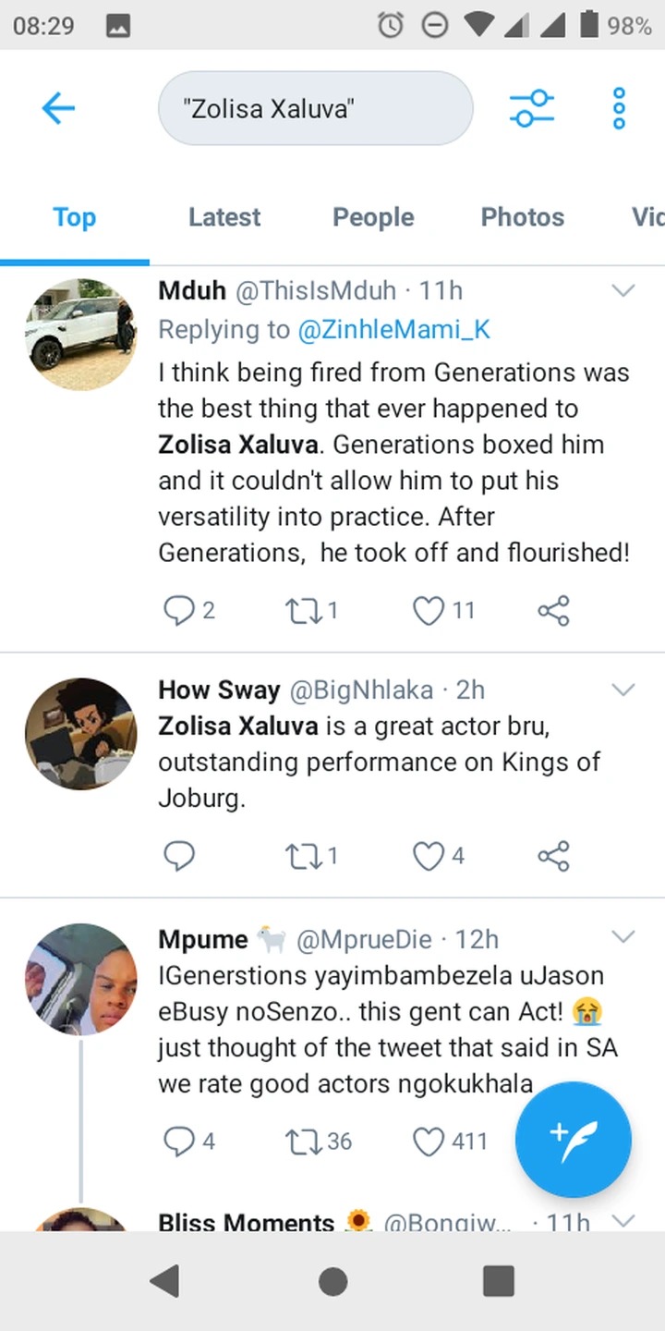The height and width of the screenshot is (1331, 665).
Task: Expand options chevron on How Sway tweet
Action: coord(623,690)
